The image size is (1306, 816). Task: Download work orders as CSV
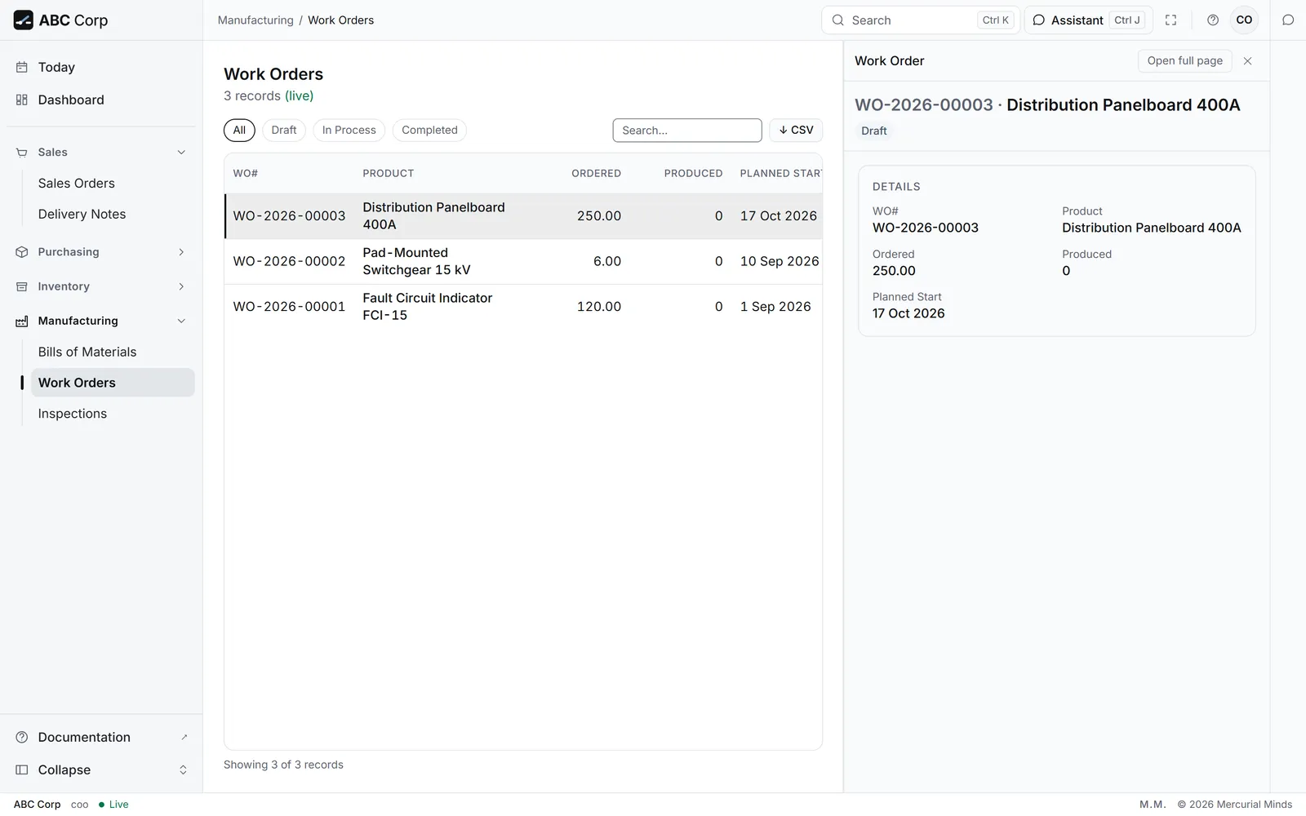[796, 131]
